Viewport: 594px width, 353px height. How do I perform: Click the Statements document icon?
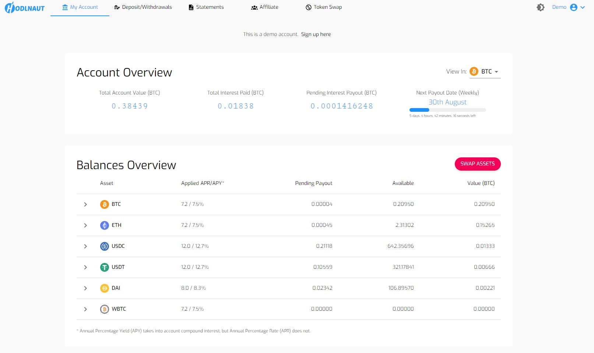tap(191, 7)
